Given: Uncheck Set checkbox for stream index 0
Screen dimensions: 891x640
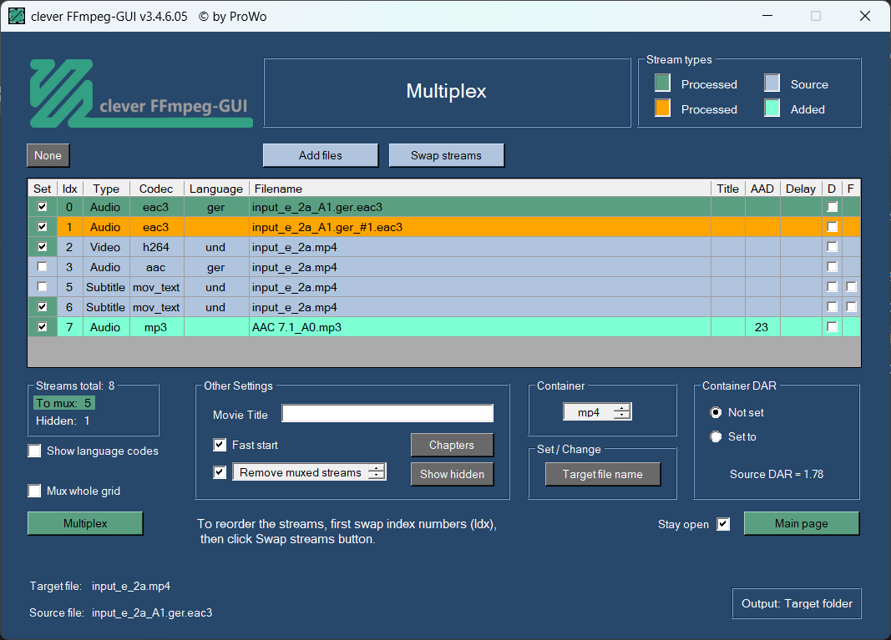Looking at the screenshot, I should (x=43, y=207).
